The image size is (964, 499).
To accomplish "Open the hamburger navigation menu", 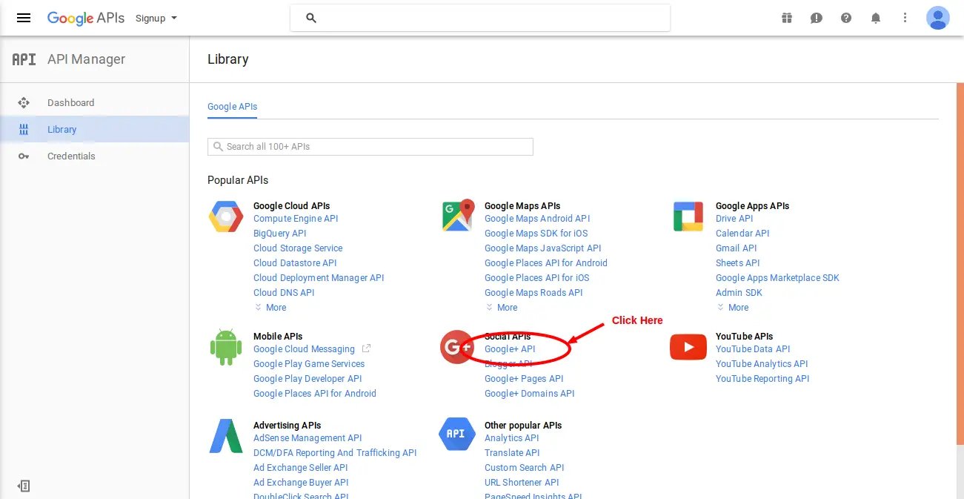I will point(24,18).
